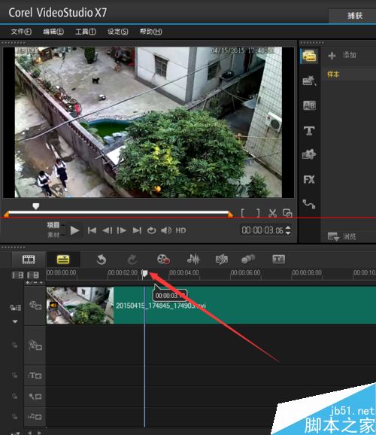Increase or decrease timecode with the stepper arrows

coord(288,230)
